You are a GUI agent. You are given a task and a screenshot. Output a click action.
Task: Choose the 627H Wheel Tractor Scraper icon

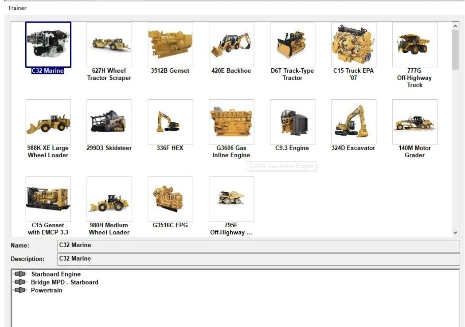109,45
